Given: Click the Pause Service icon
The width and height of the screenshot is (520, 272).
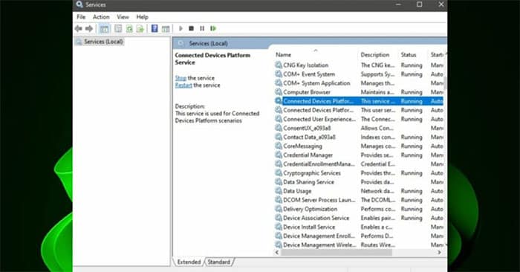Looking at the screenshot, I should pos(202,28).
